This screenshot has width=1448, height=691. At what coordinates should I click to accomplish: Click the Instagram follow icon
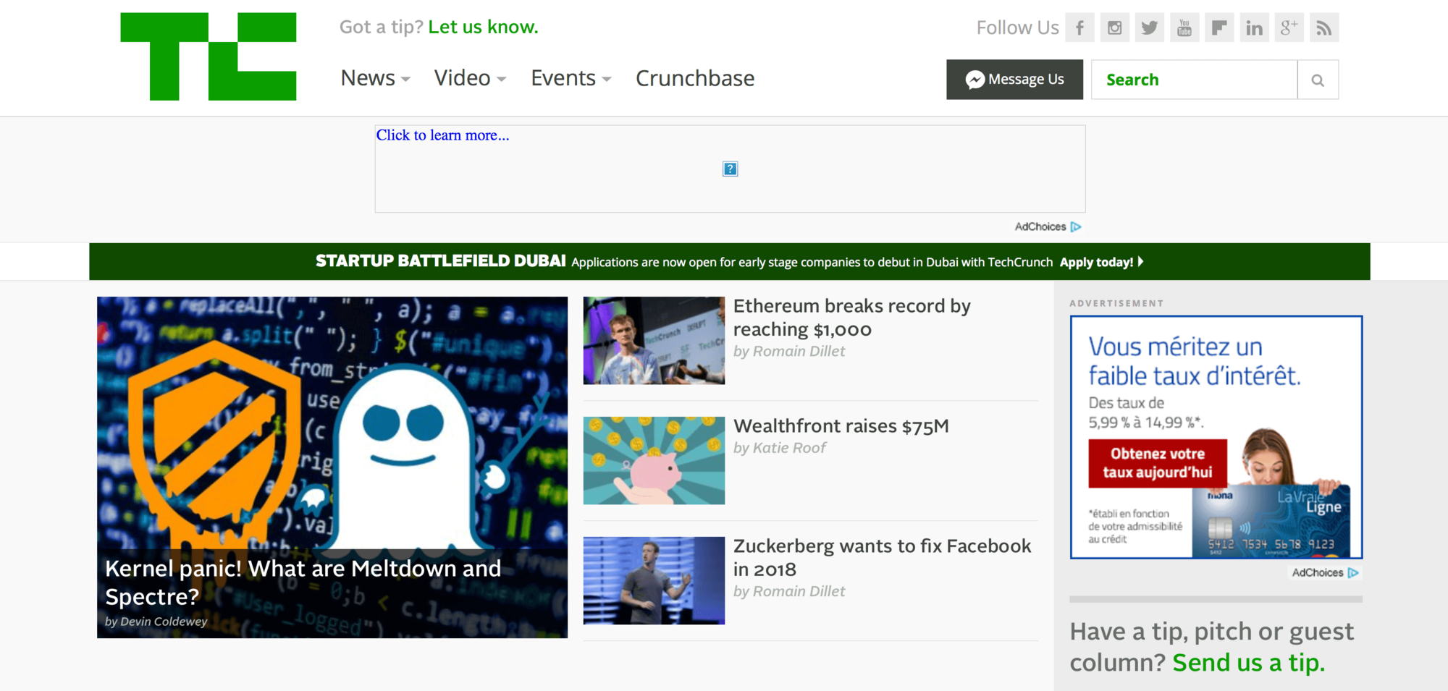pyautogui.click(x=1114, y=27)
